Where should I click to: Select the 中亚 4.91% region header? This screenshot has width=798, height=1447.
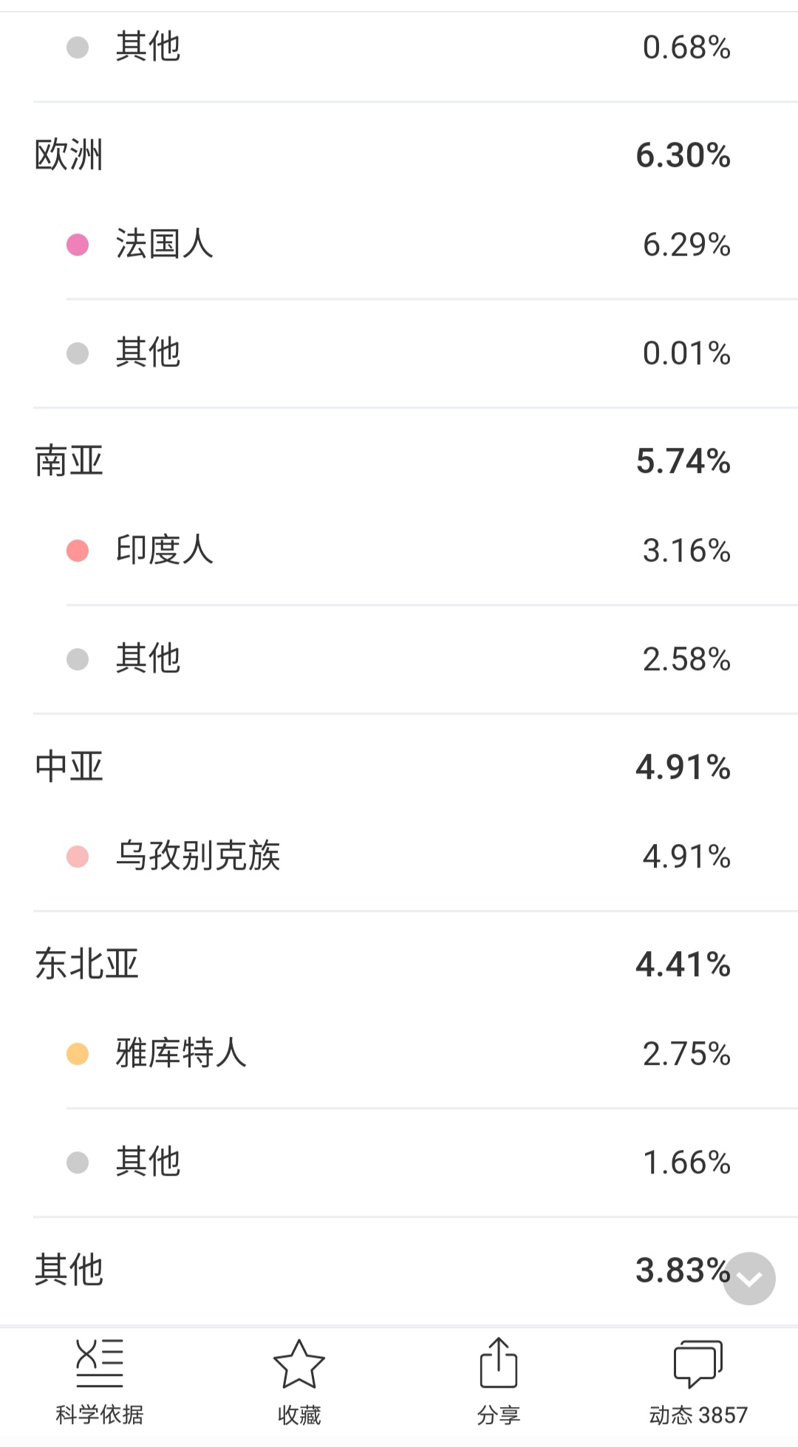click(x=399, y=767)
